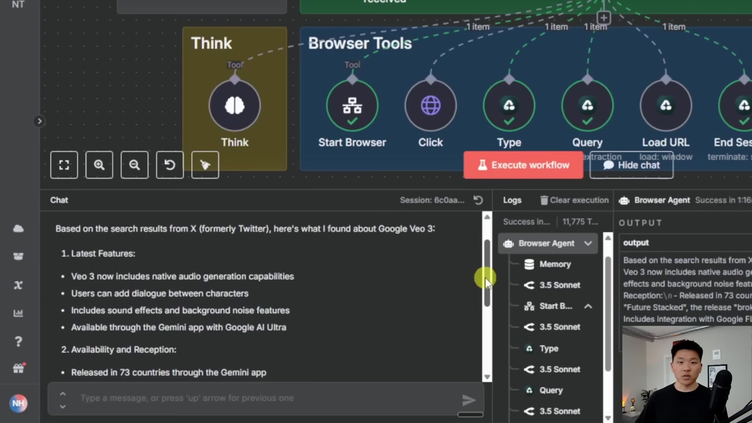Select the Memory log row
Screen dimensions: 752x423
pyautogui.click(x=547, y=264)
